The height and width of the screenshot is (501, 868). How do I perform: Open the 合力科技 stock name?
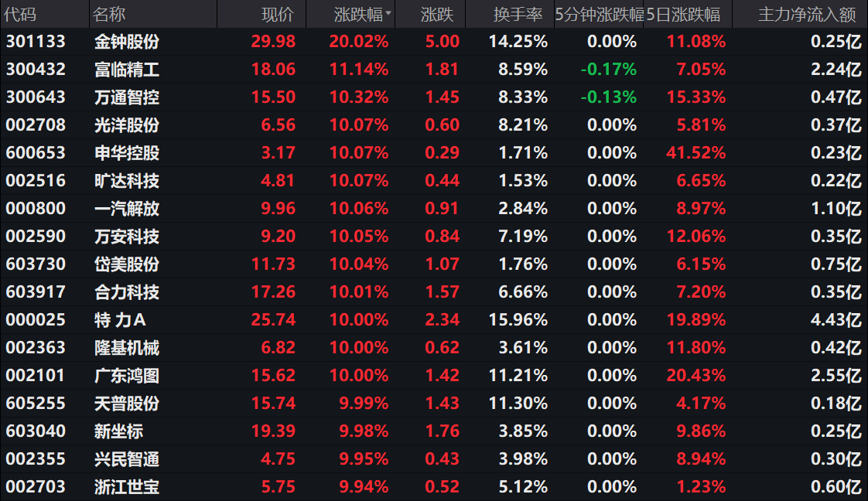[x=127, y=292]
